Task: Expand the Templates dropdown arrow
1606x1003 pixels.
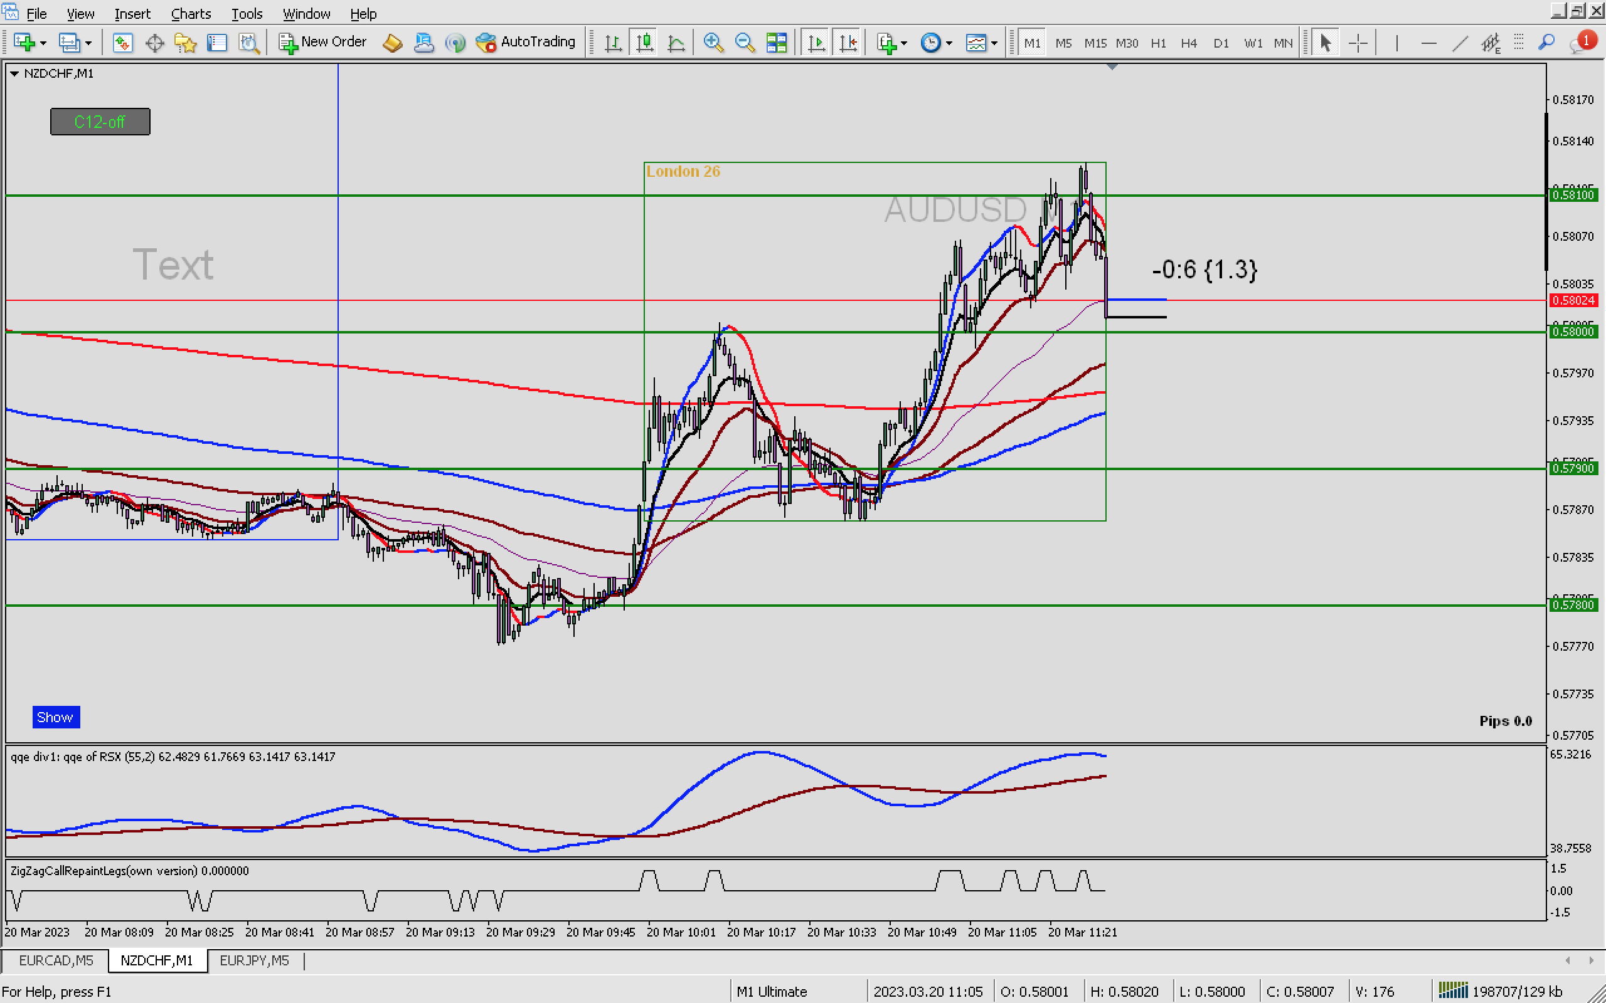Action: coord(994,44)
